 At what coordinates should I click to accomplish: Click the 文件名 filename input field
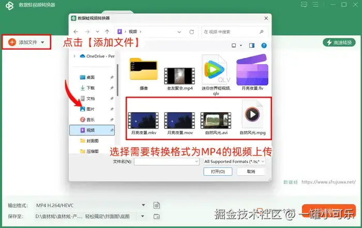click(167, 161)
